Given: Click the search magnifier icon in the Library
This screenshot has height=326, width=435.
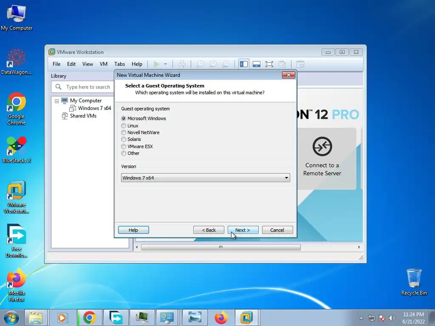Looking at the screenshot, I should [x=58, y=87].
